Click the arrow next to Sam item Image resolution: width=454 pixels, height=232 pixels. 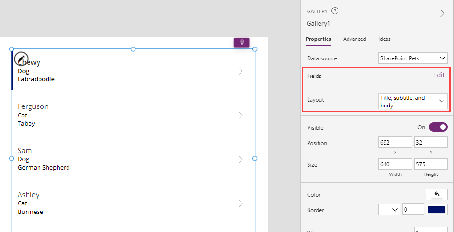point(241,159)
